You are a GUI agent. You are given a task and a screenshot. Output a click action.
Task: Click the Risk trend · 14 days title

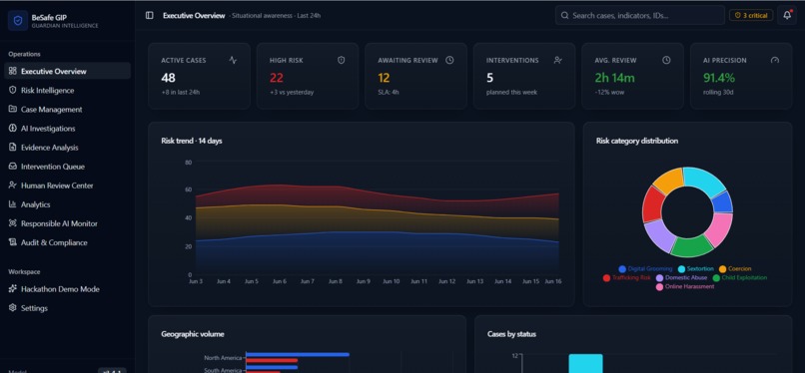pos(192,141)
